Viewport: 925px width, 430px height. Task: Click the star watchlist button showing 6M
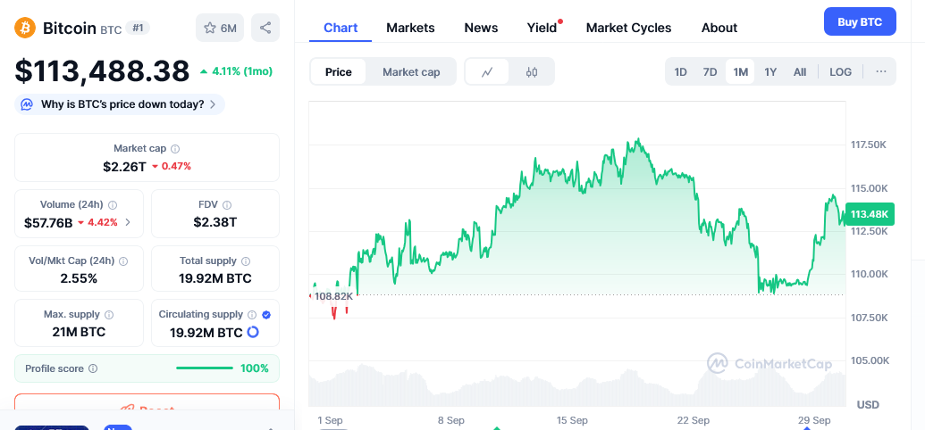(x=220, y=28)
